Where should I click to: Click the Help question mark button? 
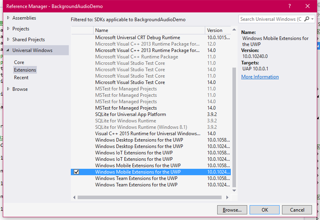pyautogui.click(x=289, y=6)
